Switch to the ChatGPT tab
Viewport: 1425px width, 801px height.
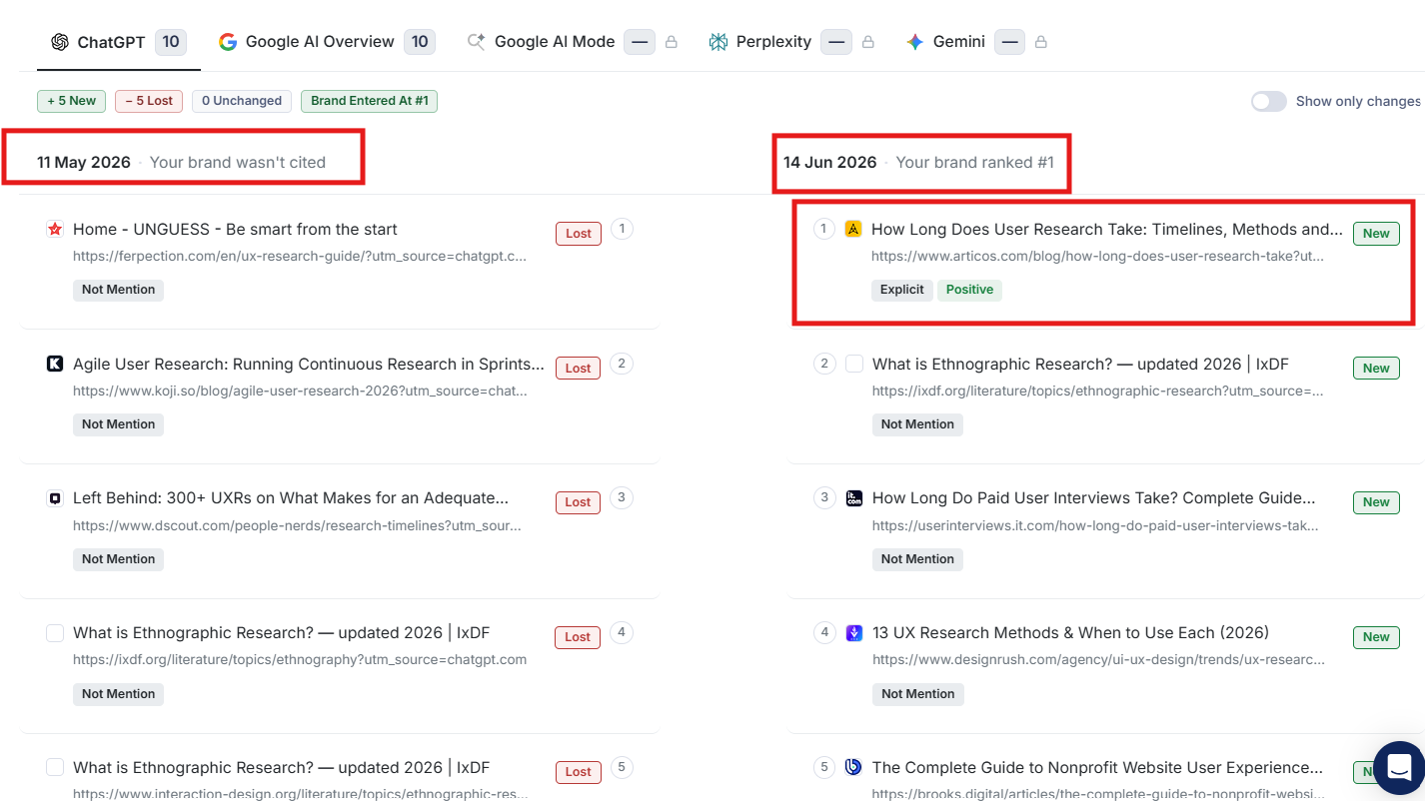[118, 42]
